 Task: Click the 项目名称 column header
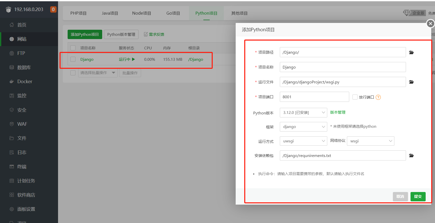tap(88, 48)
